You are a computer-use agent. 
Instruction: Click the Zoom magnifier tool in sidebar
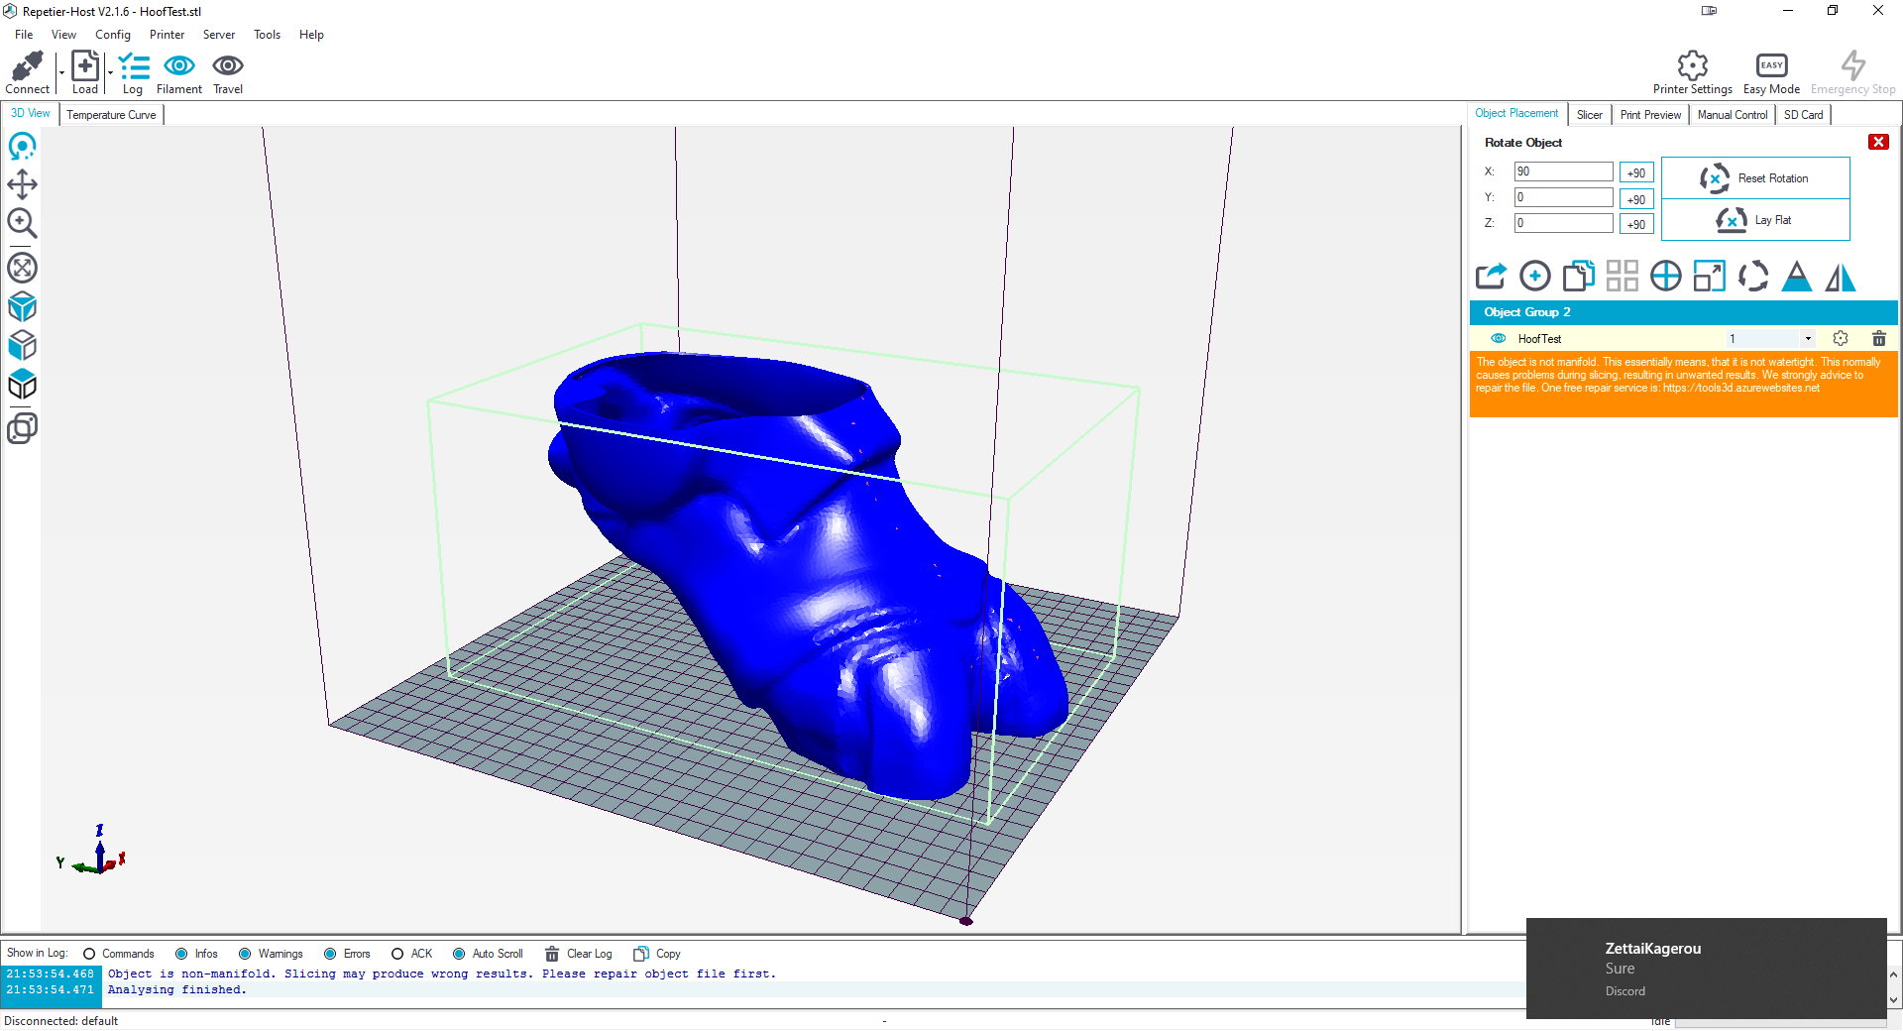(22, 223)
